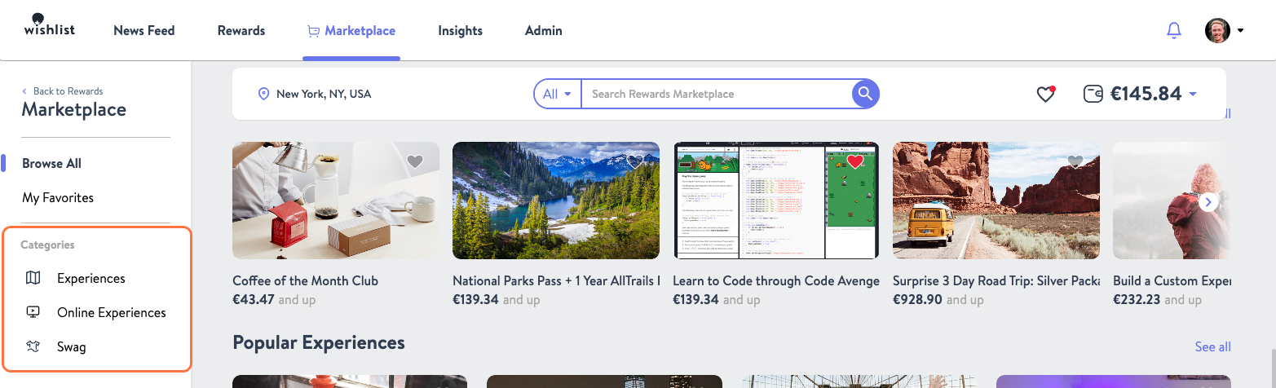This screenshot has height=388, width=1276.
Task: Click the Marketplace cart icon
Action: (313, 31)
